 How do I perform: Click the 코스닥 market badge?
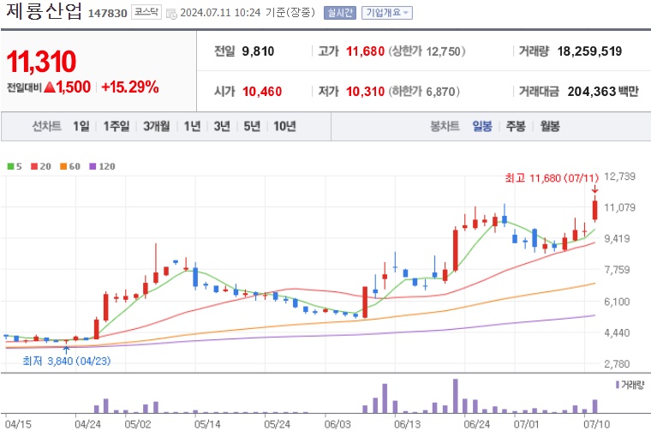[146, 12]
